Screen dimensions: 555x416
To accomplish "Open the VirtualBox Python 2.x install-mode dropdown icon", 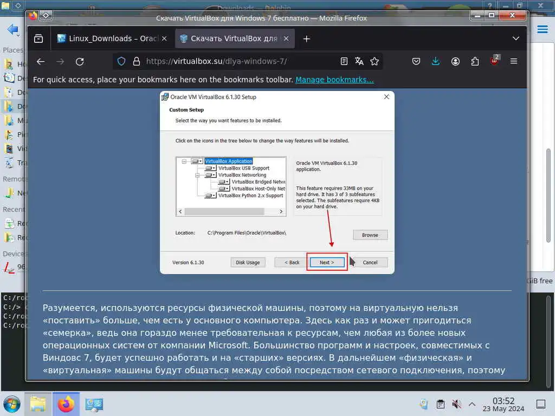I will tap(211, 195).
